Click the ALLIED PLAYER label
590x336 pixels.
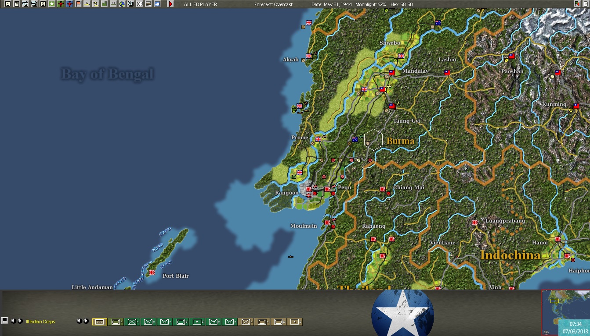[200, 4]
